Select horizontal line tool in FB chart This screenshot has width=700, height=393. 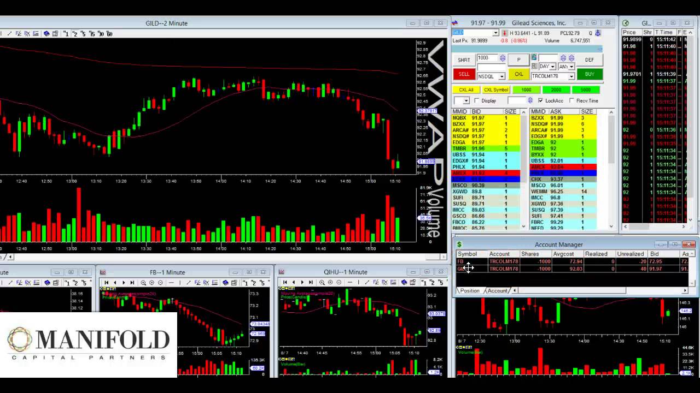tap(171, 283)
